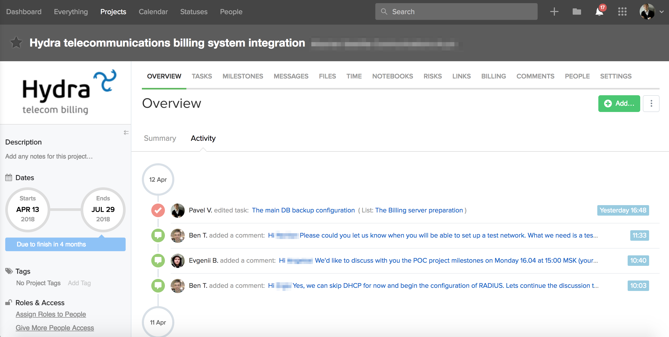Click Give More People Access link
The height and width of the screenshot is (337, 669).
pyautogui.click(x=55, y=328)
